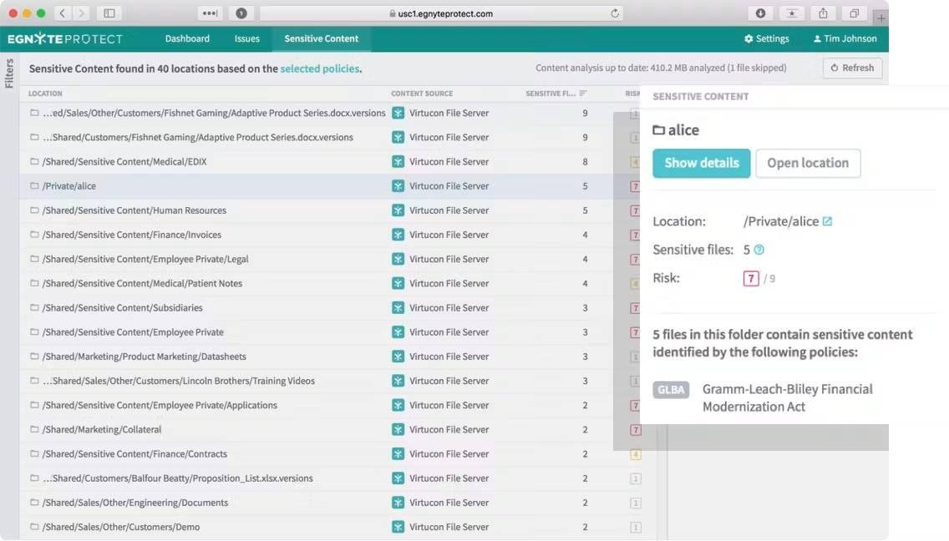Click the risk badge on Human Resources row
Image resolution: width=949 pixels, height=541 pixels.
click(x=635, y=210)
